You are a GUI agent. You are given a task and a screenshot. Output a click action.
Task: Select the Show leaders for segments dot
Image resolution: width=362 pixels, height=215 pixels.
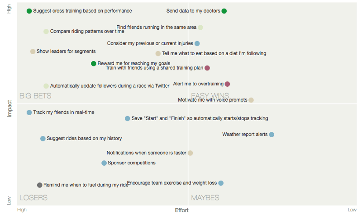point(33,51)
